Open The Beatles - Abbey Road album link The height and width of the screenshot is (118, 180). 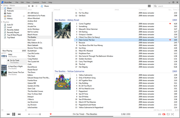67,20
